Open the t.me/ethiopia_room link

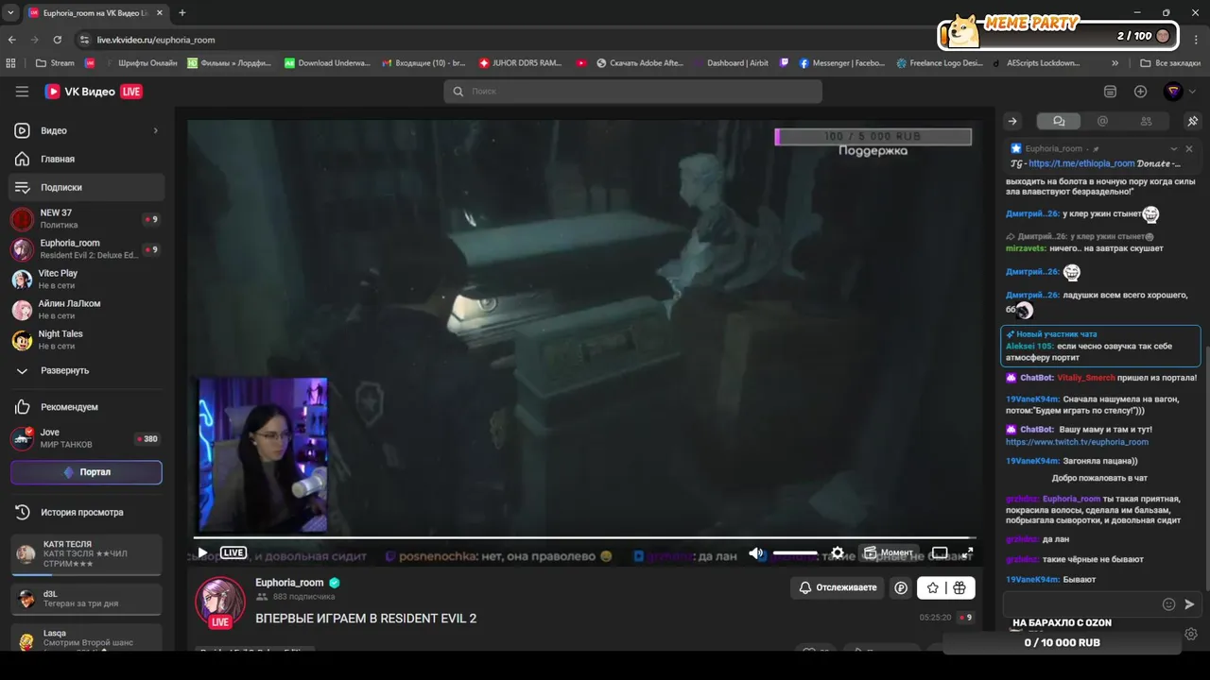point(1080,163)
